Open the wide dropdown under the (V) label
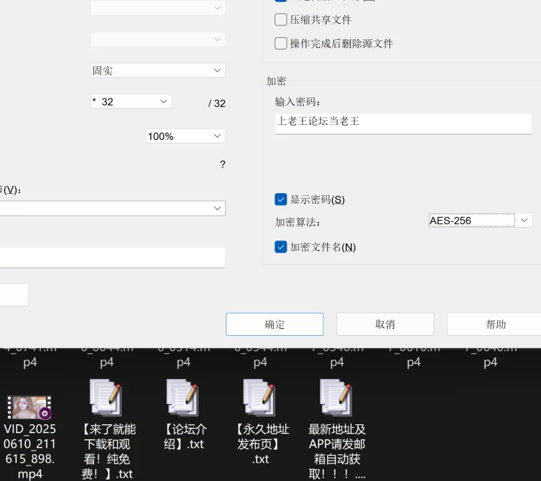This screenshot has height=481, width=541. (x=112, y=208)
